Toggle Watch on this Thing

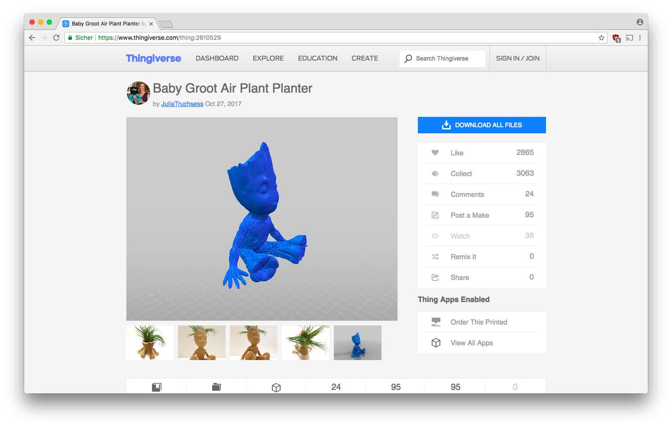(435, 236)
